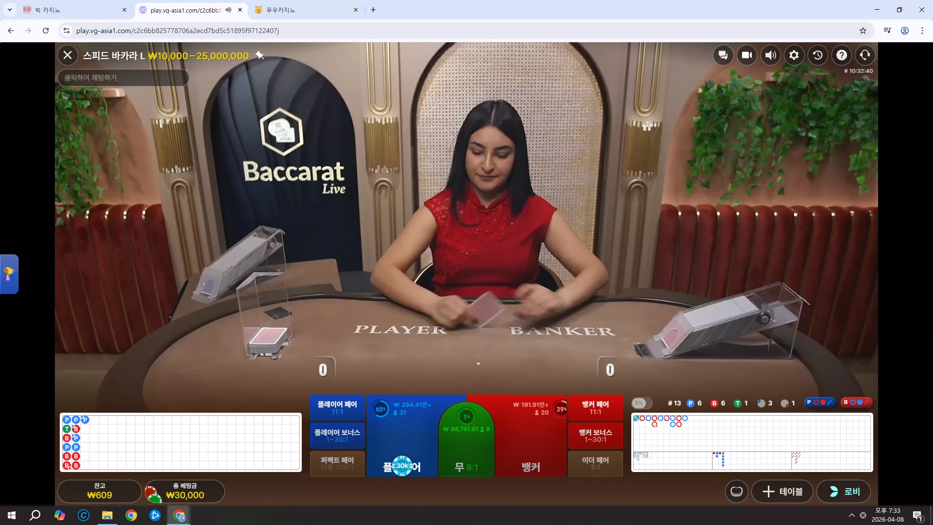Open the Chrome profile icon
Image resolution: width=933 pixels, height=525 pixels.
905,31
